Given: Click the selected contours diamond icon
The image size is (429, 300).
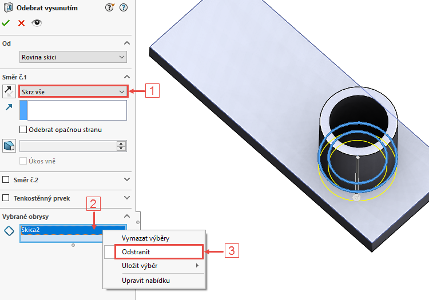Looking at the screenshot, I should 9,231.
